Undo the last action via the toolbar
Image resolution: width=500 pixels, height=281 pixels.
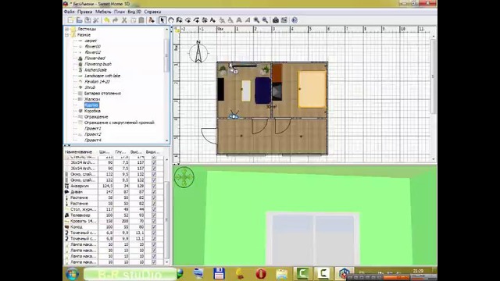point(106,20)
